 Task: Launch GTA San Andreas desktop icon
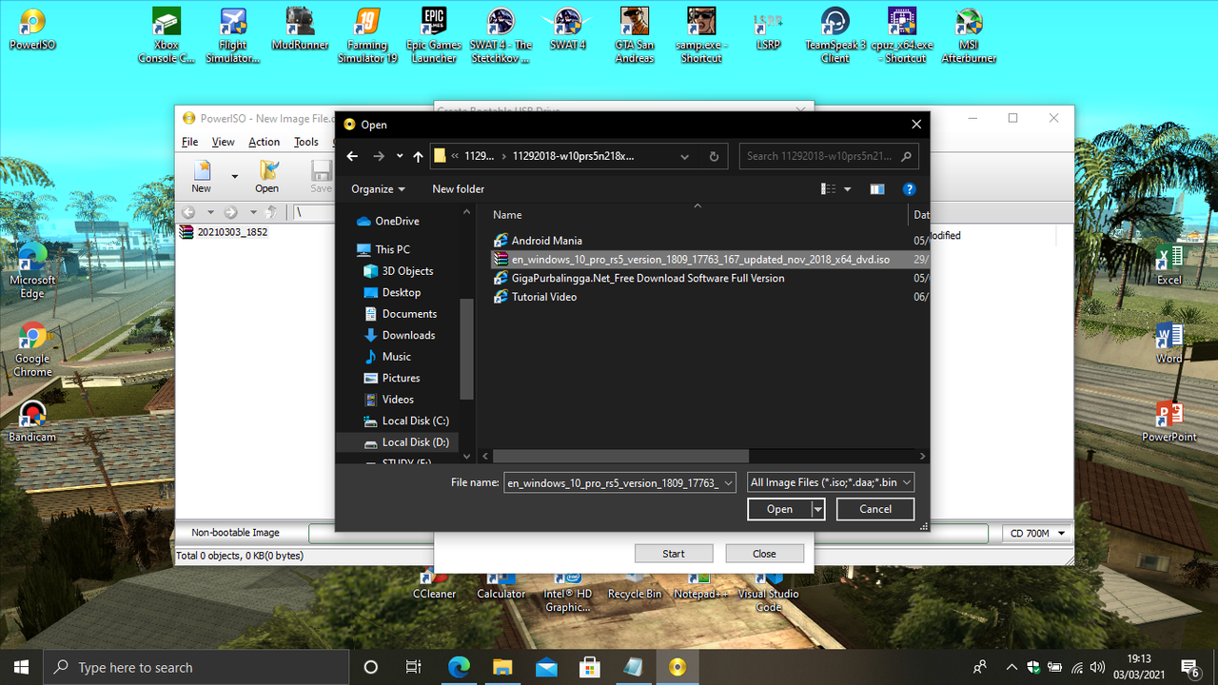click(635, 36)
